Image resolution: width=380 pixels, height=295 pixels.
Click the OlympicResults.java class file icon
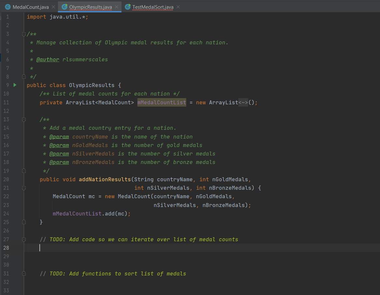(64, 7)
